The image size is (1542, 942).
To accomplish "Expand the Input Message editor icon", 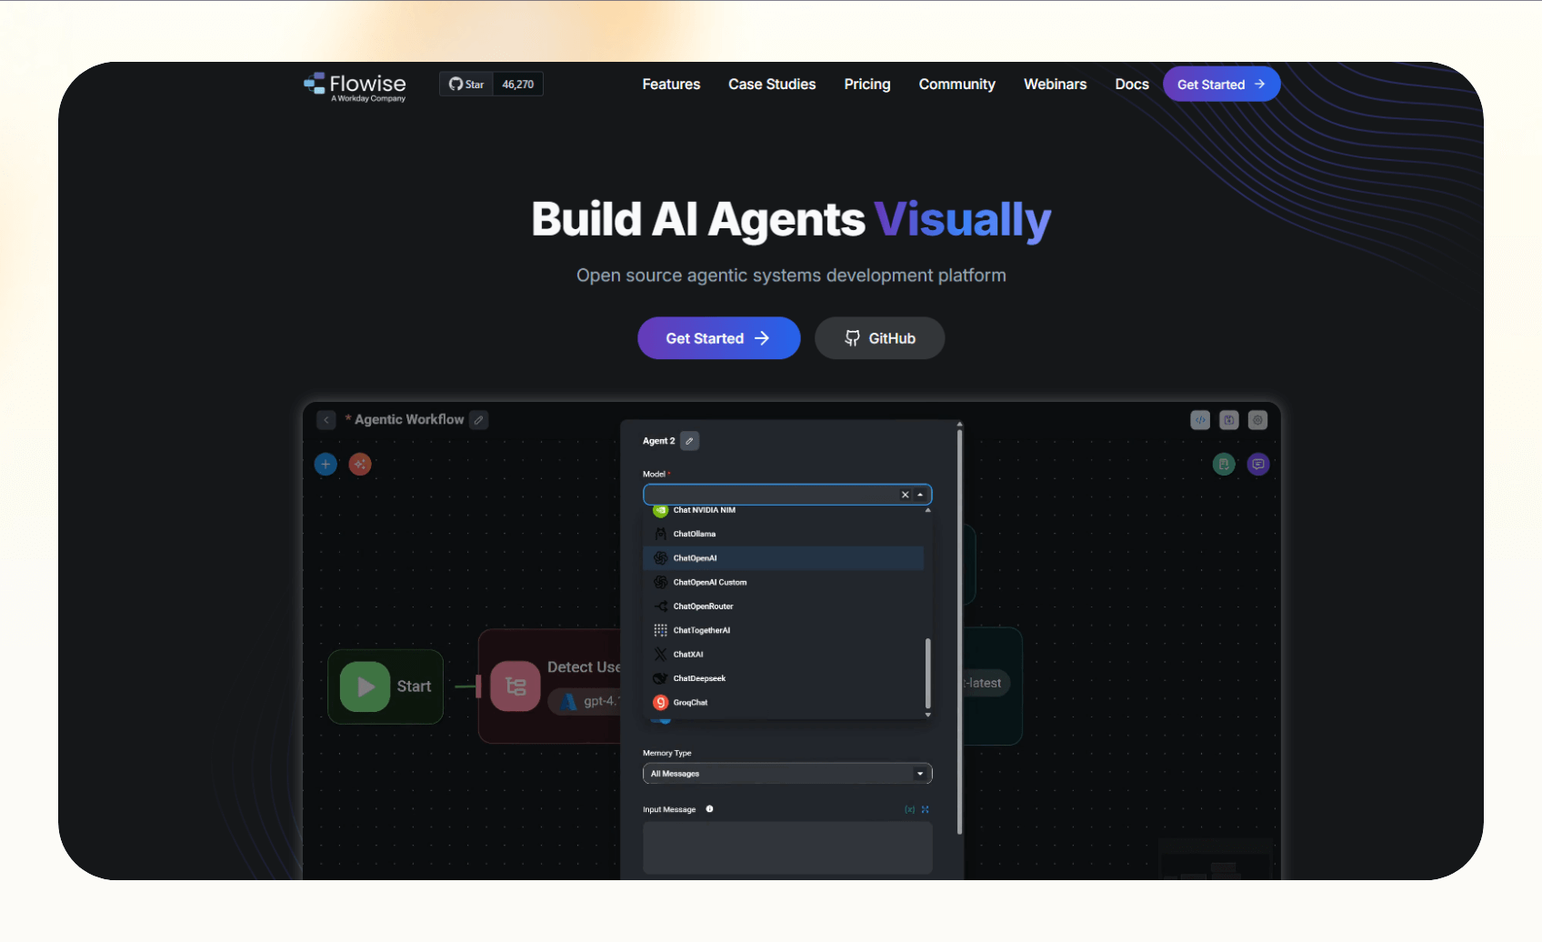I will (x=926, y=809).
